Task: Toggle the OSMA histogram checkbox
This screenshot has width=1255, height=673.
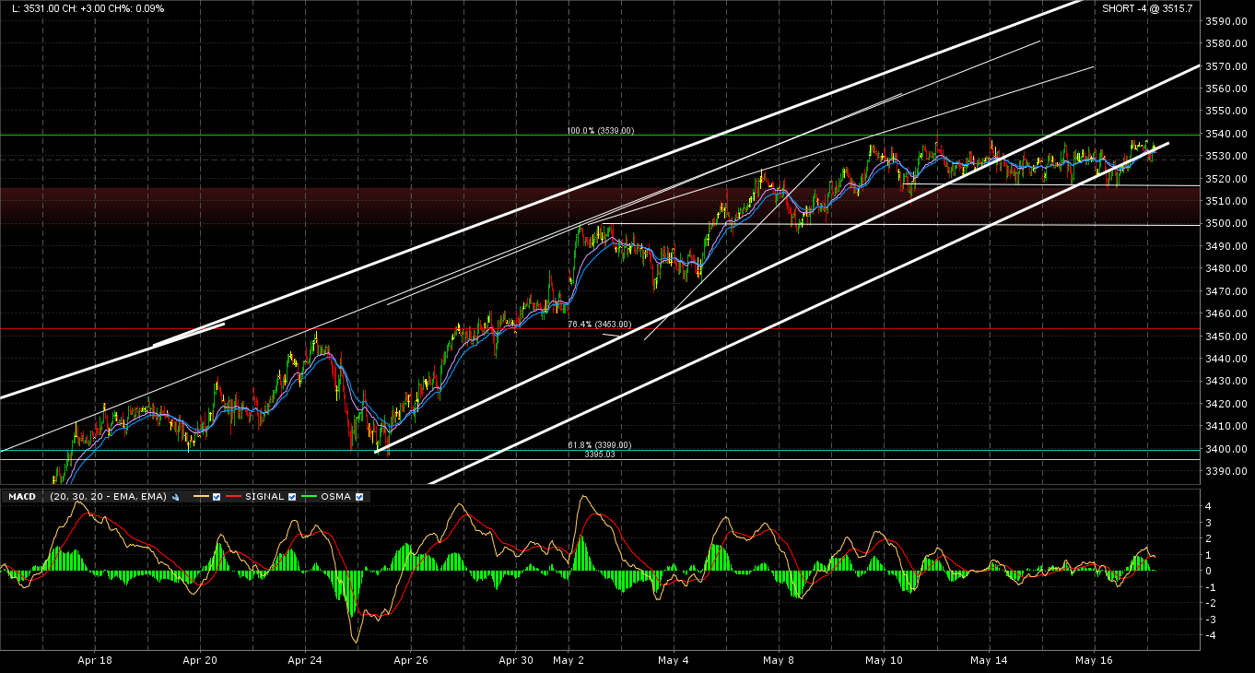Action: coord(359,497)
